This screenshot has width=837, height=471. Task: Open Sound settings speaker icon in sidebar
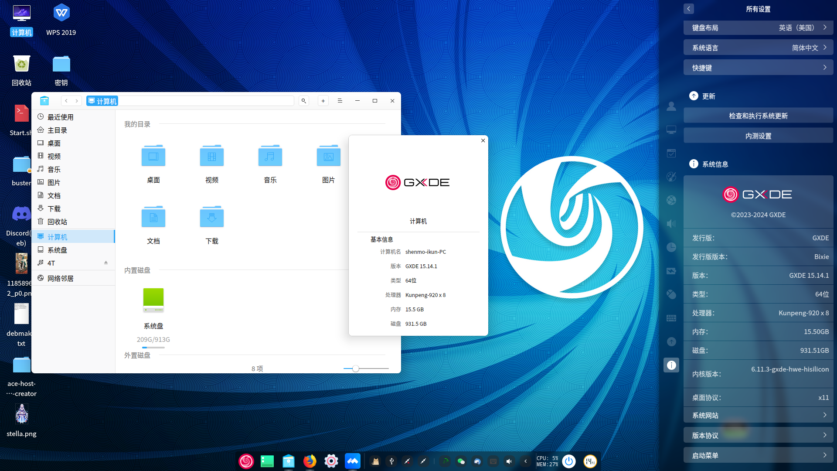click(671, 224)
